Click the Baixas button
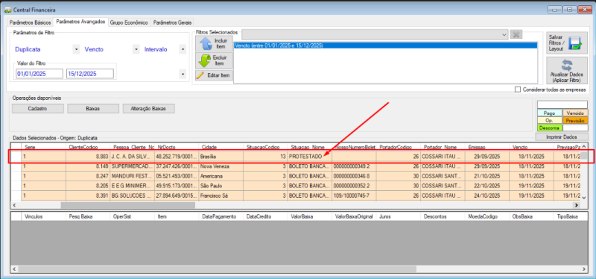Viewport: 596px width, 279px height. pos(92,108)
